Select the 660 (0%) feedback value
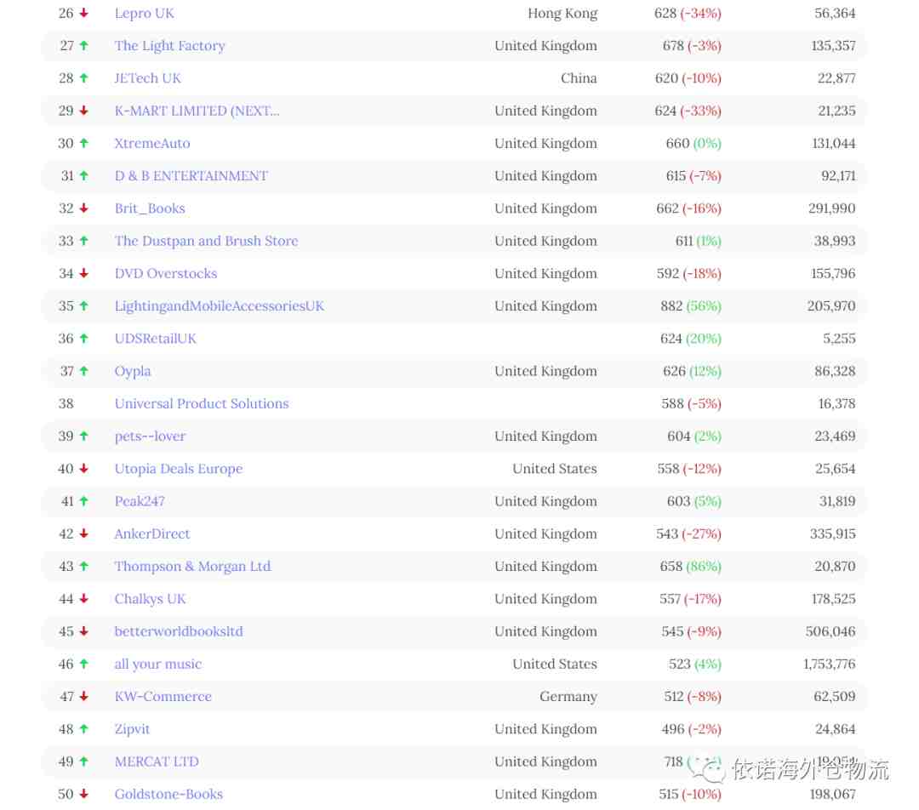This screenshot has height=810, width=919. (694, 144)
